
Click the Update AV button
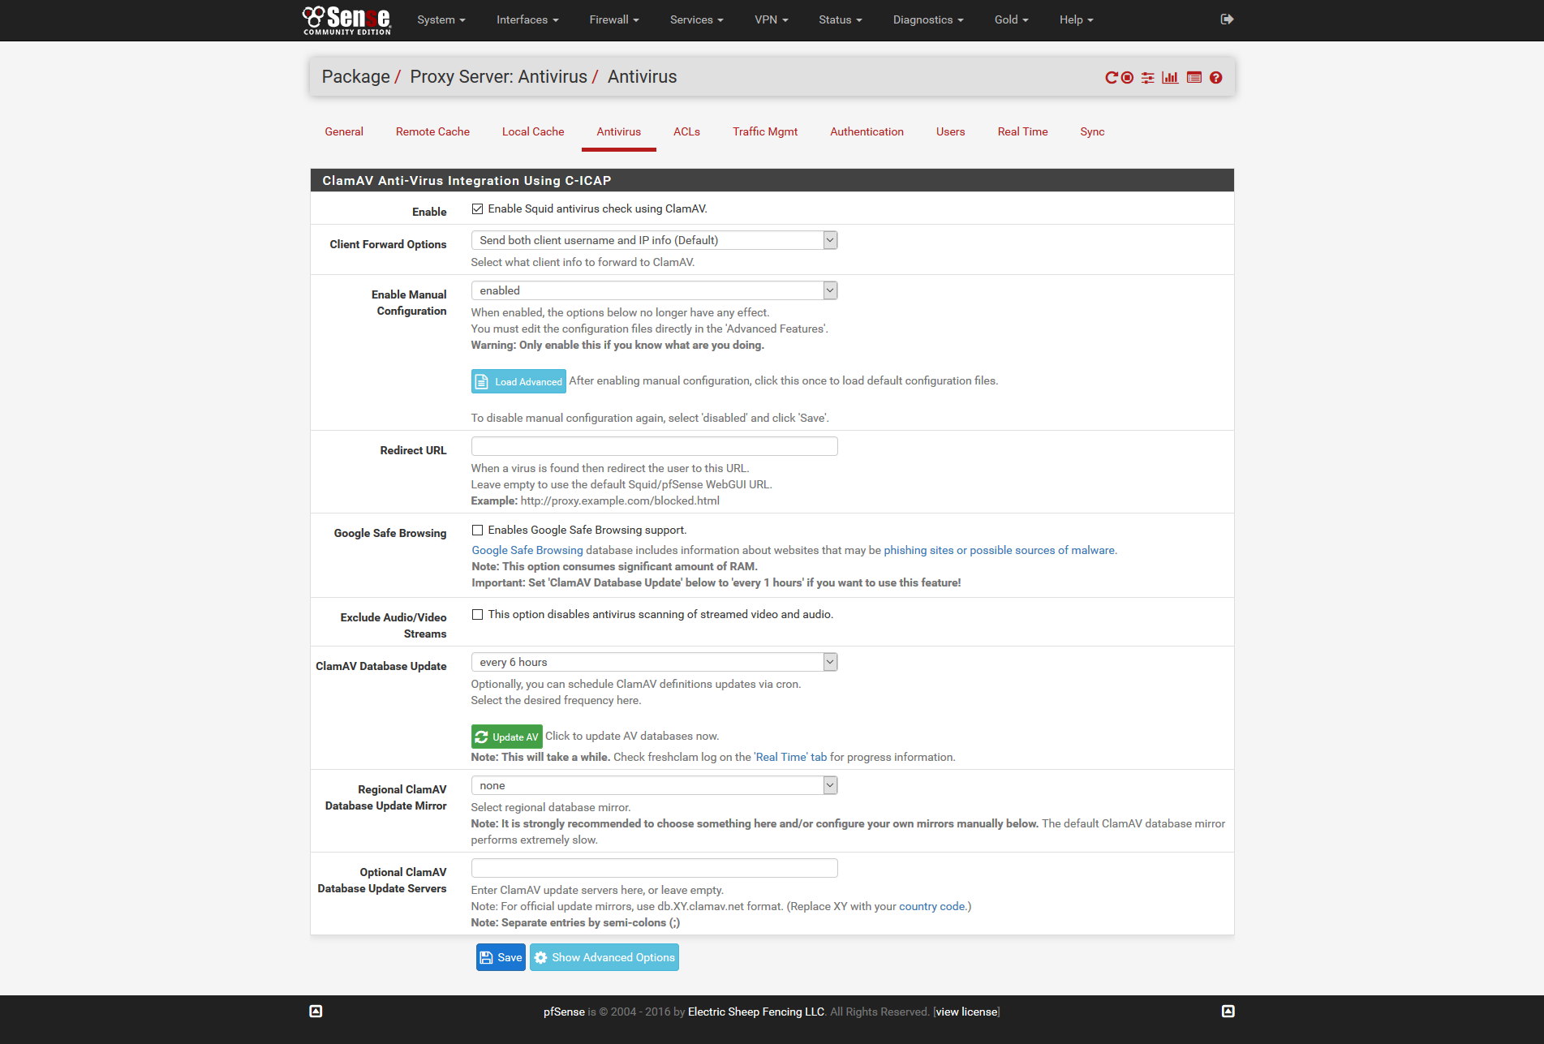507,737
